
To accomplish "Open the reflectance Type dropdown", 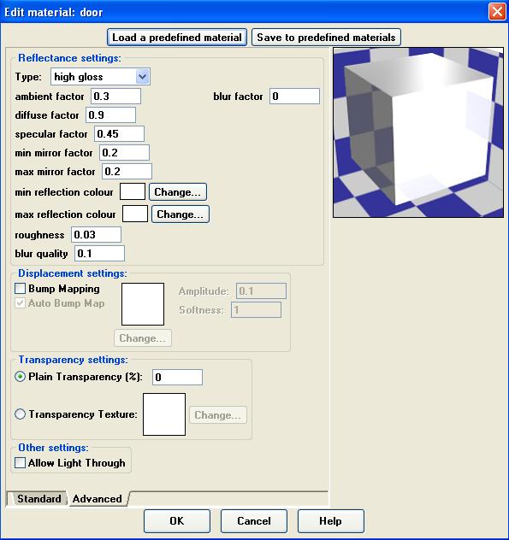I will [x=100, y=76].
